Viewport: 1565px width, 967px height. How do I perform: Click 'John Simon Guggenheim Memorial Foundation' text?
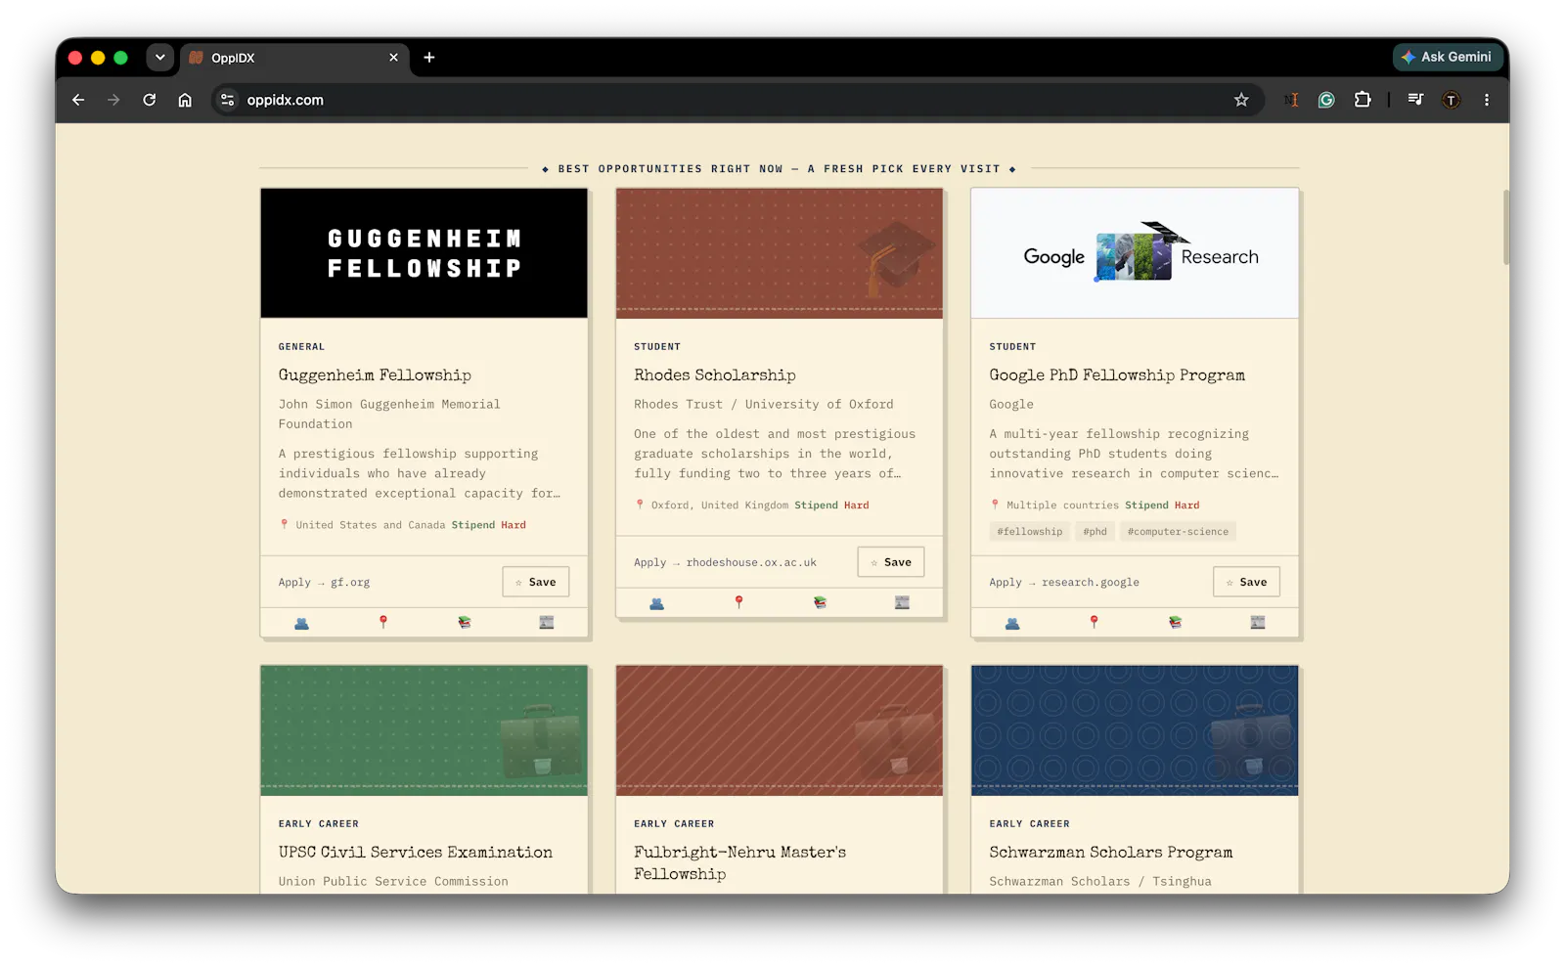(x=389, y=415)
